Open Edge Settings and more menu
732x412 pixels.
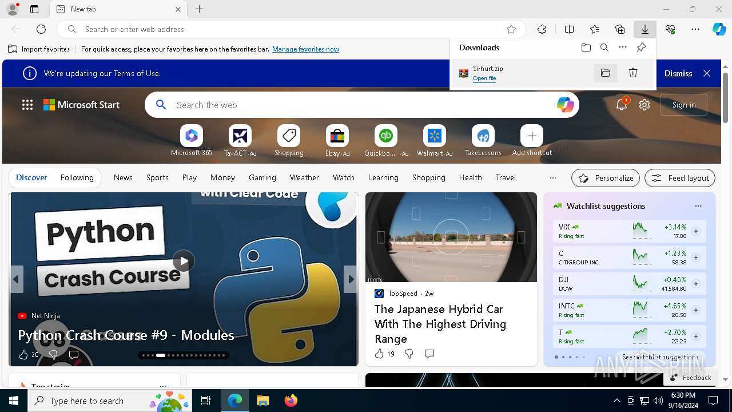pyautogui.click(x=695, y=29)
